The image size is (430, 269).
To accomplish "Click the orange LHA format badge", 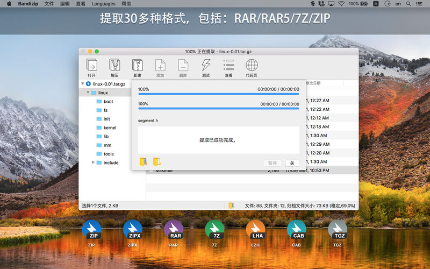I will pos(255,230).
